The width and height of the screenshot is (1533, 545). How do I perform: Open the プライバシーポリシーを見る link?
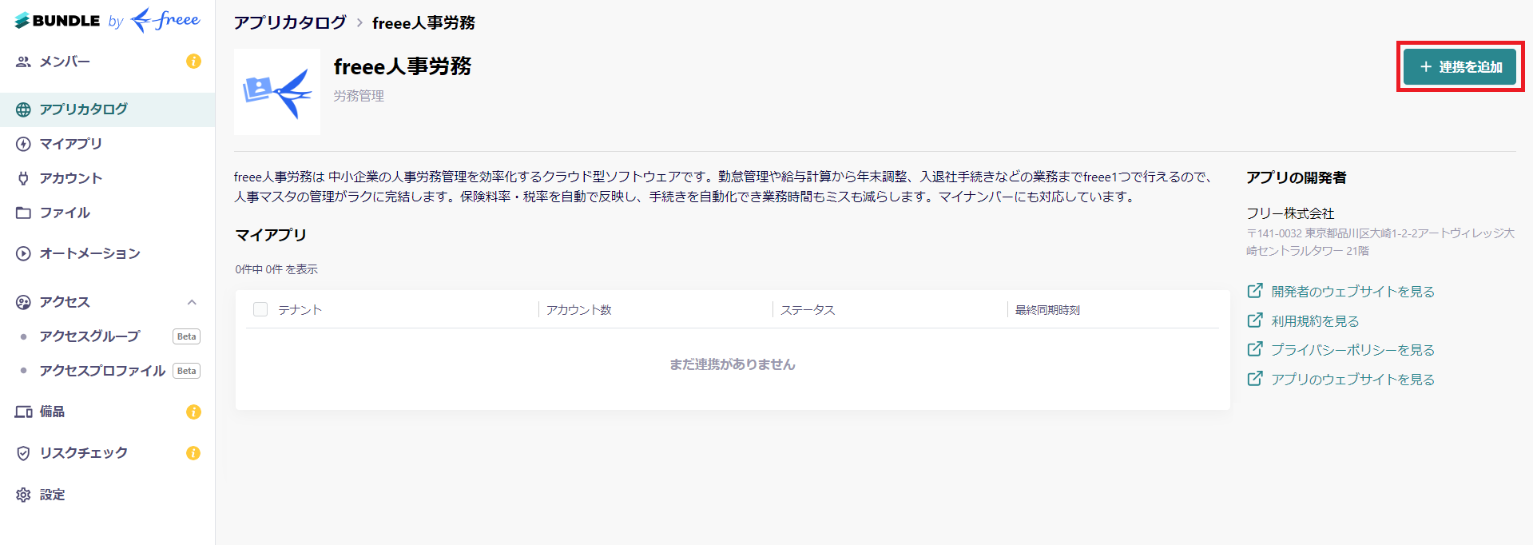coord(1352,350)
